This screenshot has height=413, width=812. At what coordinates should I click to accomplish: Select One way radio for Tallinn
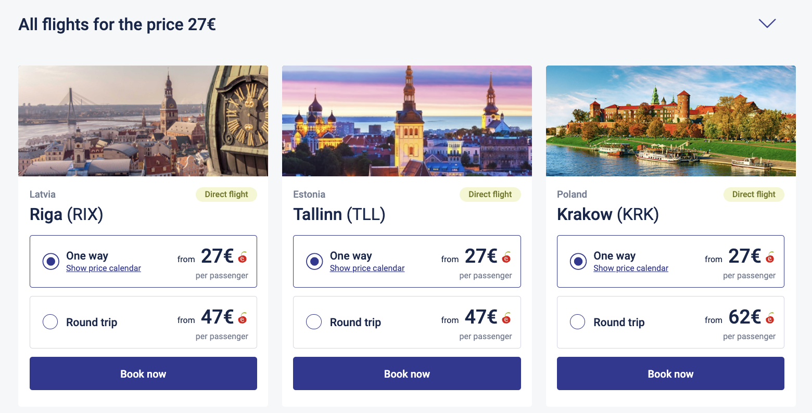(x=314, y=261)
